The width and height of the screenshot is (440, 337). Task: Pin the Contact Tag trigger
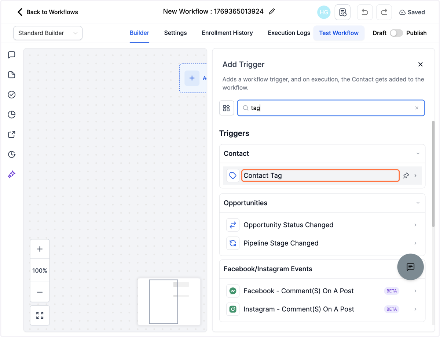(406, 176)
